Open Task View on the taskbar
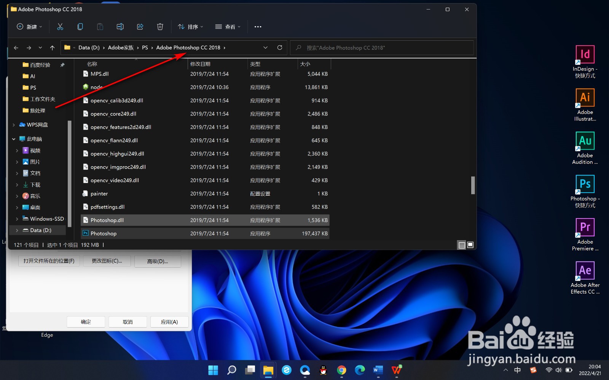Viewport: 609px width, 380px height. tap(250, 370)
